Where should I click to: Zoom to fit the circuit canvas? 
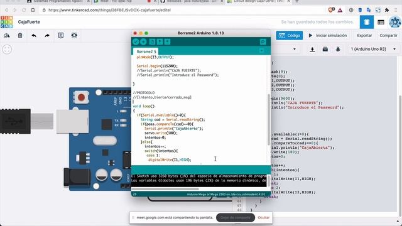pyautogui.click(x=7, y=49)
